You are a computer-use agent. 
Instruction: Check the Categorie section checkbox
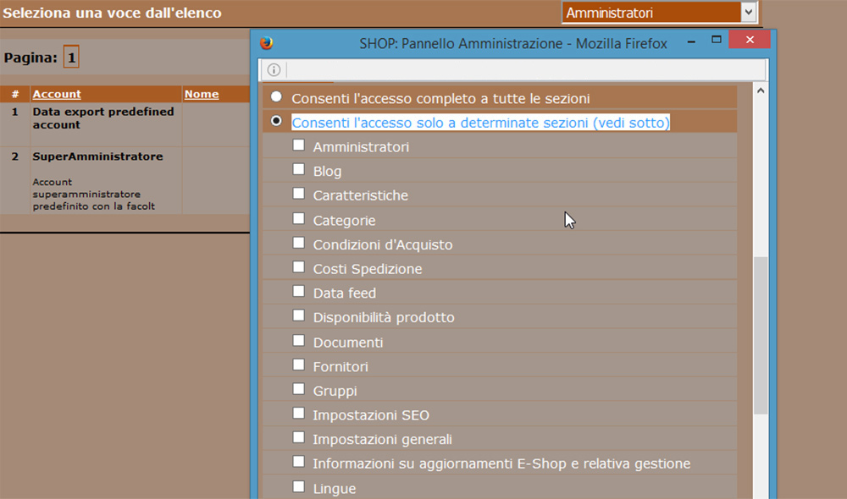(299, 218)
